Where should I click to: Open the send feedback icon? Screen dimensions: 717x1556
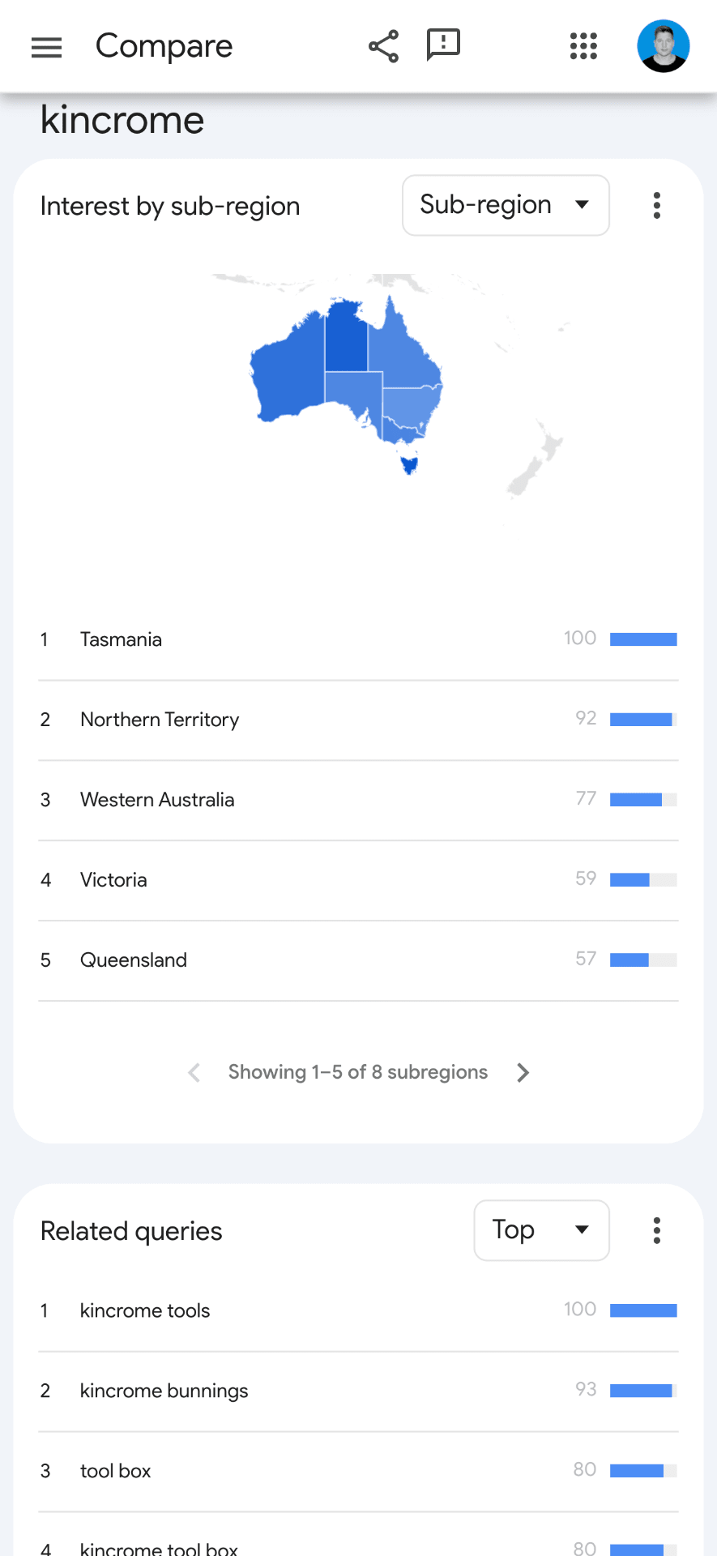[x=443, y=45]
